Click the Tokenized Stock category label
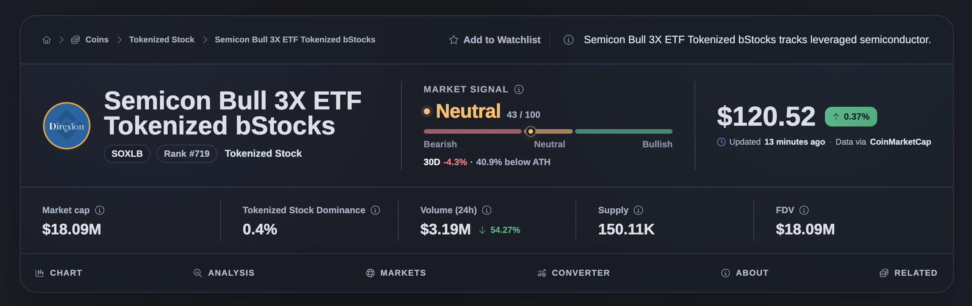Viewport: 972px width, 306px height. pyautogui.click(x=263, y=153)
